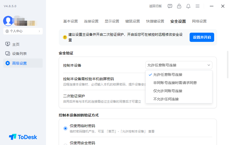
Task: Select 仅使用临时密码 radio button
Action: [65, 128]
